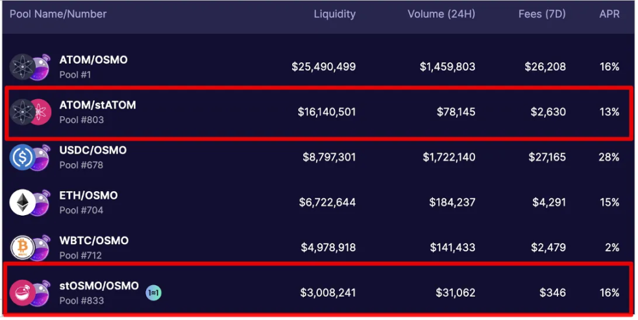Image resolution: width=638 pixels, height=320 pixels.
Task: Click the 1≈1 stable pool badge
Action: coord(153,293)
